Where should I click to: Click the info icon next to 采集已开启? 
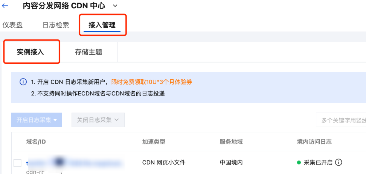(339, 162)
